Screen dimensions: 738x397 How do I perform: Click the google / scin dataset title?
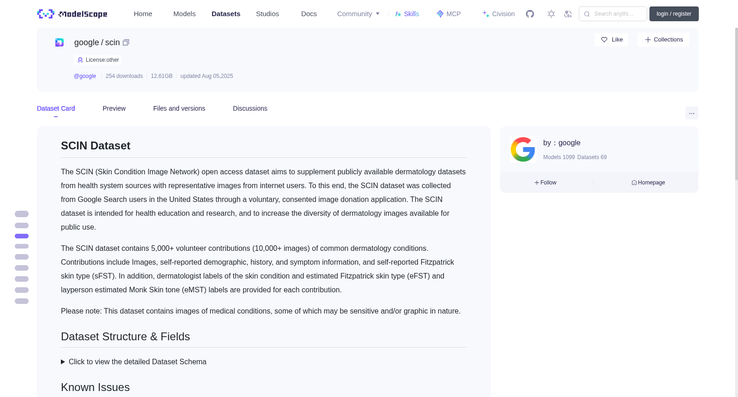click(x=97, y=42)
